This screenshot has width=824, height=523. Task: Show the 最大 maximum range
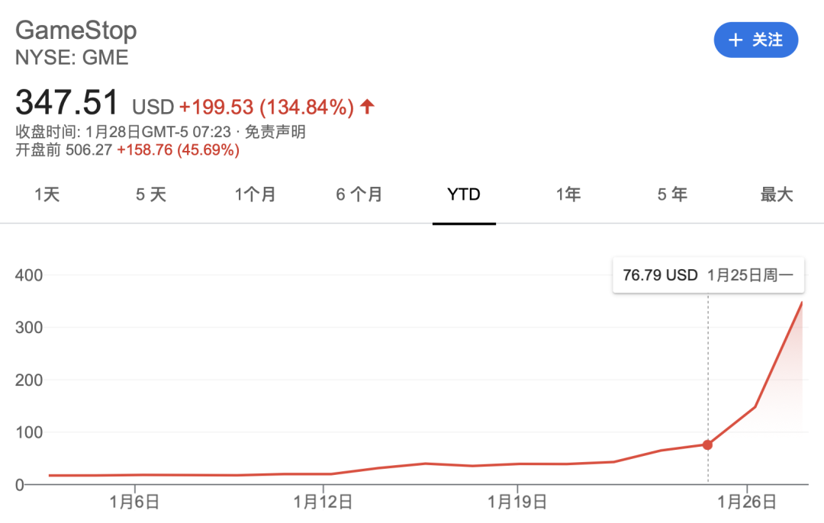pyautogui.click(x=777, y=195)
